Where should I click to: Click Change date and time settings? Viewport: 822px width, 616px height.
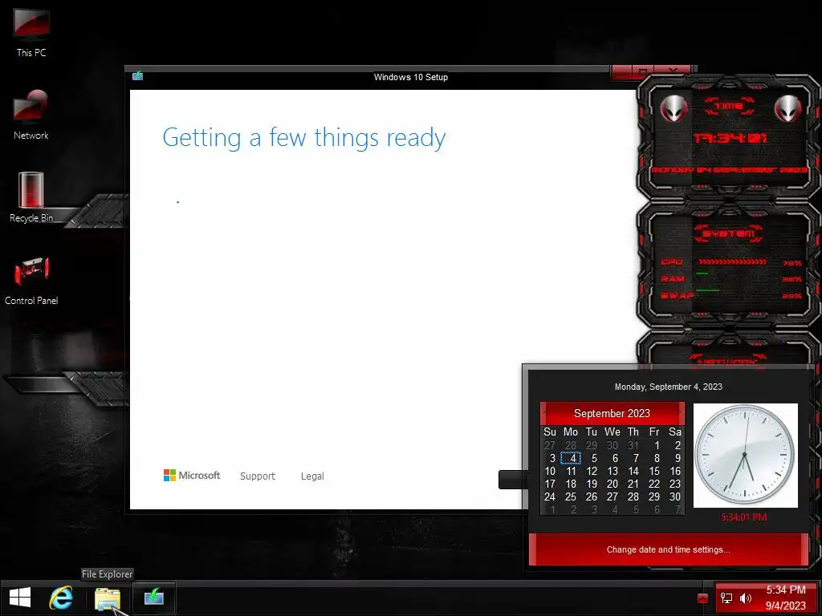[x=668, y=549]
